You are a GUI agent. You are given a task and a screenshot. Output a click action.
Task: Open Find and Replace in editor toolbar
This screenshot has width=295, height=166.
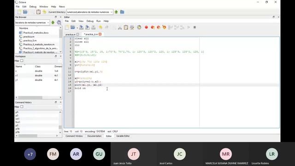132,27
